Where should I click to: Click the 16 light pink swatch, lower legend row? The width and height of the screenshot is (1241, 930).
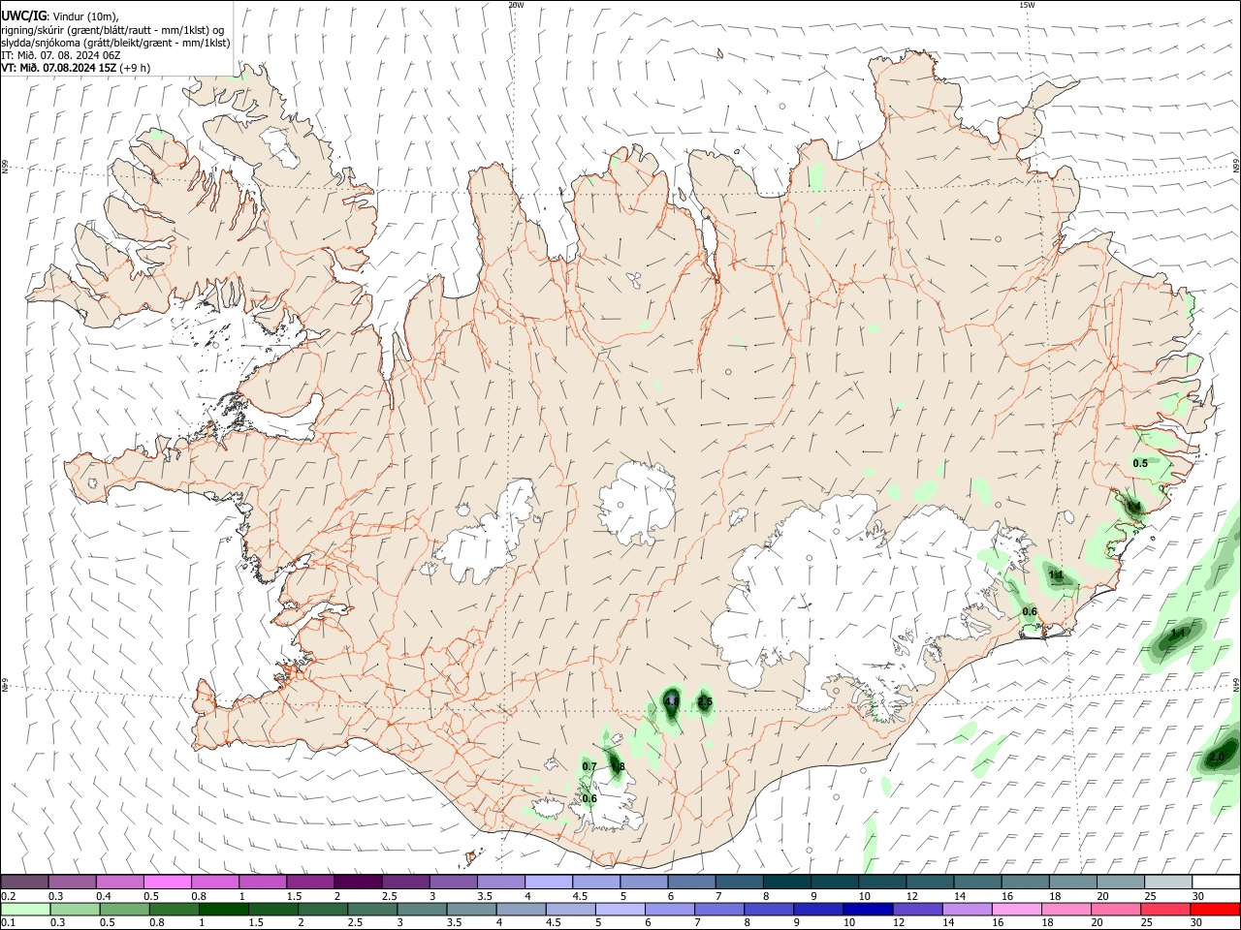tap(1017, 909)
